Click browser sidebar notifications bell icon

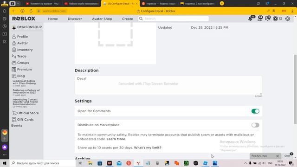tap(5, 11)
